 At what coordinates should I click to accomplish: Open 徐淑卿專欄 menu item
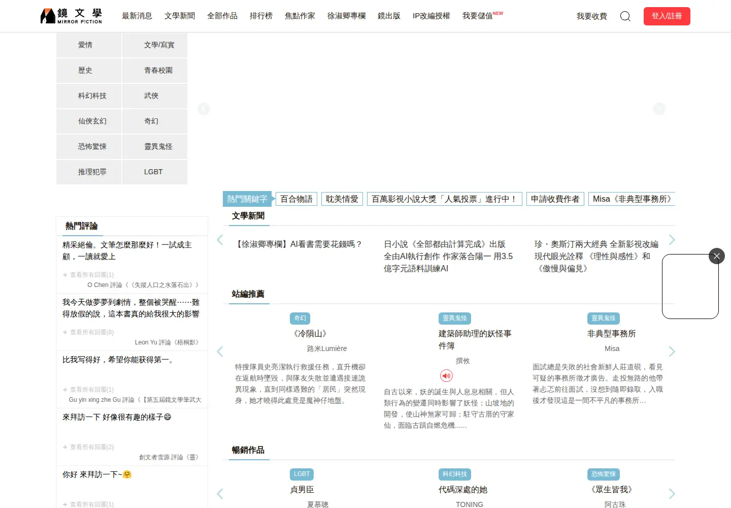(346, 16)
